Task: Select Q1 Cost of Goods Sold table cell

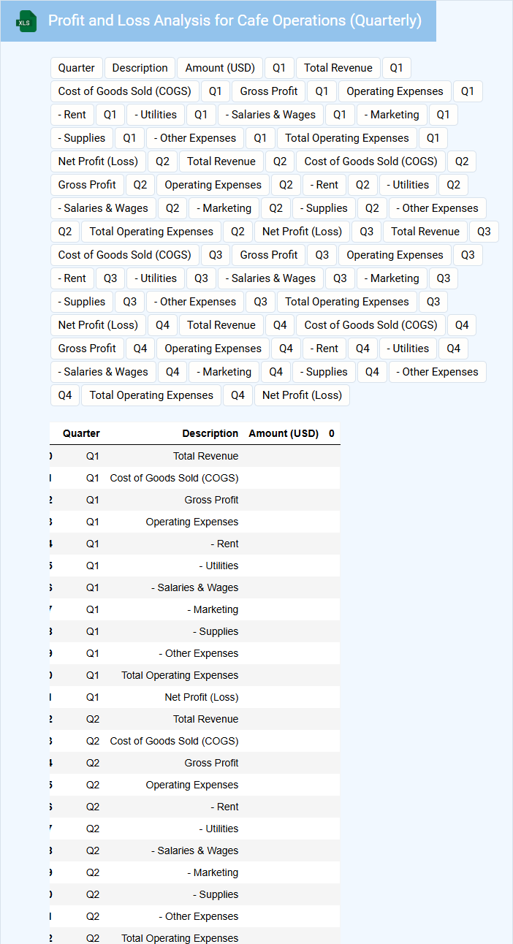Action: coord(174,478)
